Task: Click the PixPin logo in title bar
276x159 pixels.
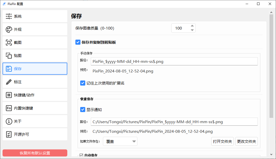Action: [4, 4]
